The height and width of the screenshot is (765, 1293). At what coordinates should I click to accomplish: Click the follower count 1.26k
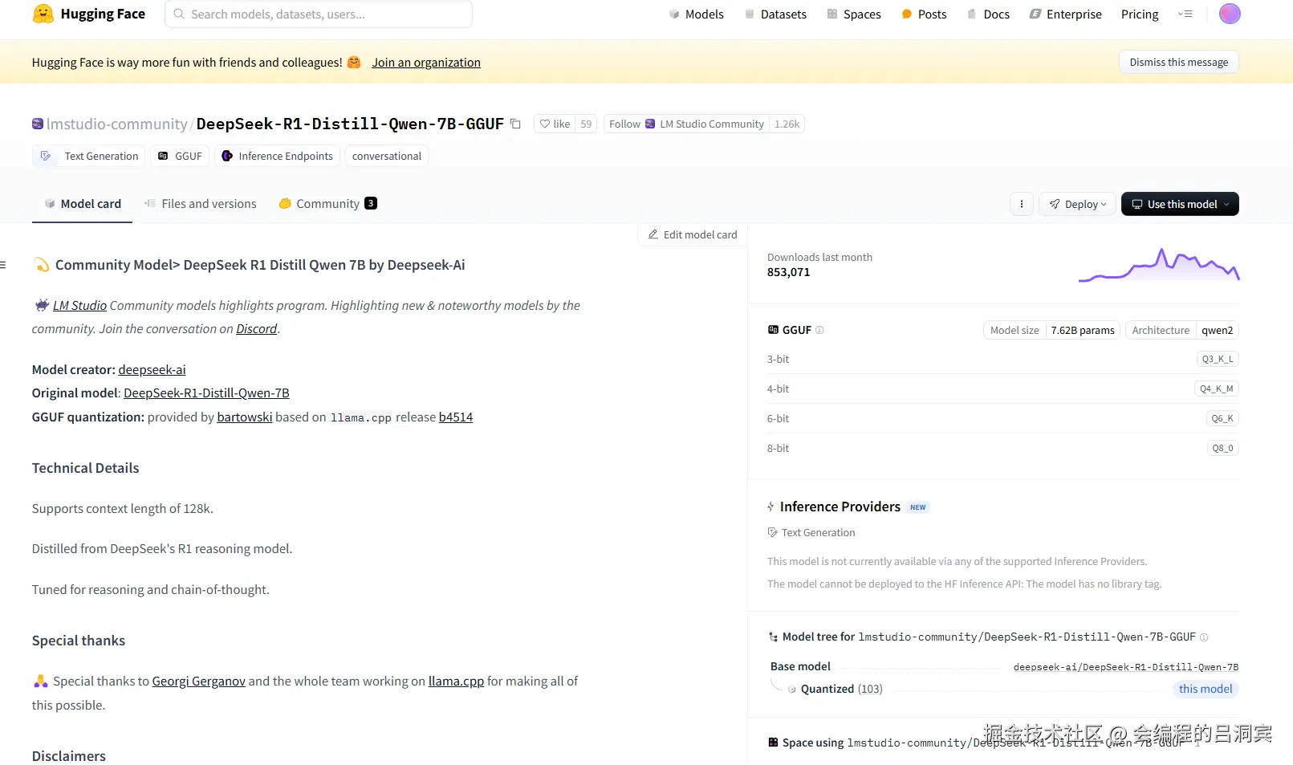787,124
